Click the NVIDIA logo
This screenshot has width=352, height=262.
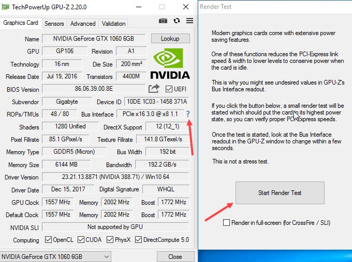170,64
